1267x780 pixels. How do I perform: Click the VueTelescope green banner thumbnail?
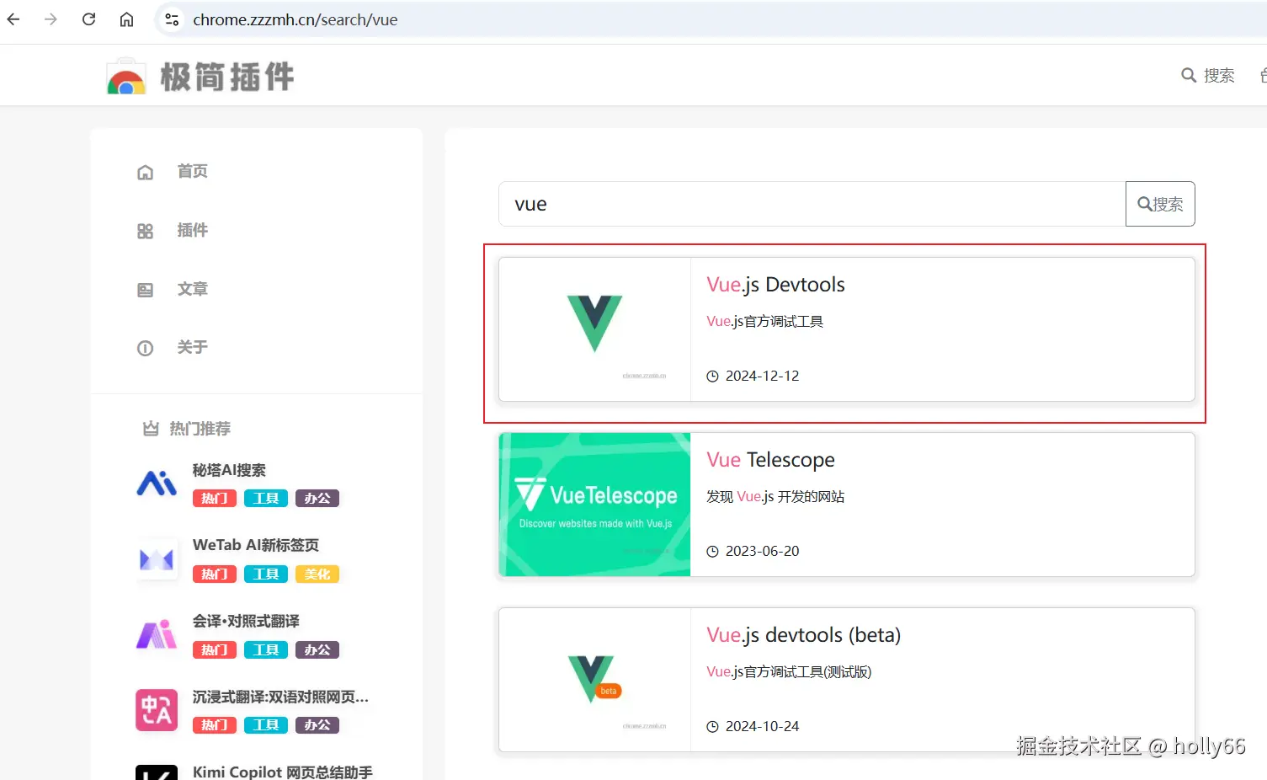(594, 505)
